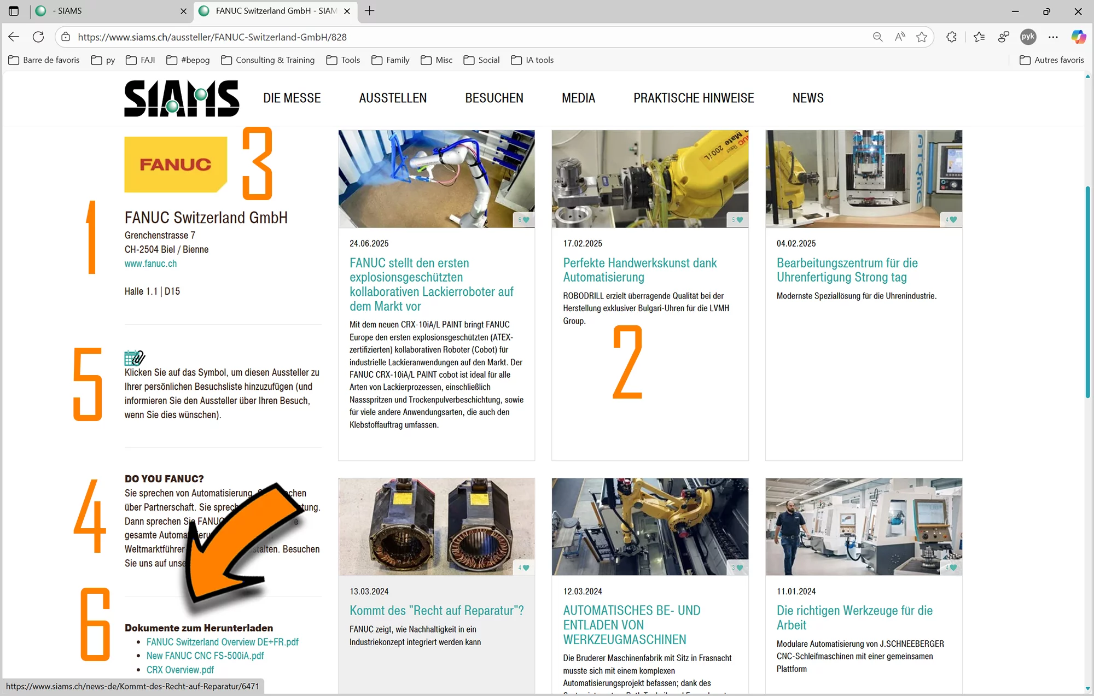Add page to favorites star icon
Image resolution: width=1094 pixels, height=696 pixels.
tap(922, 37)
